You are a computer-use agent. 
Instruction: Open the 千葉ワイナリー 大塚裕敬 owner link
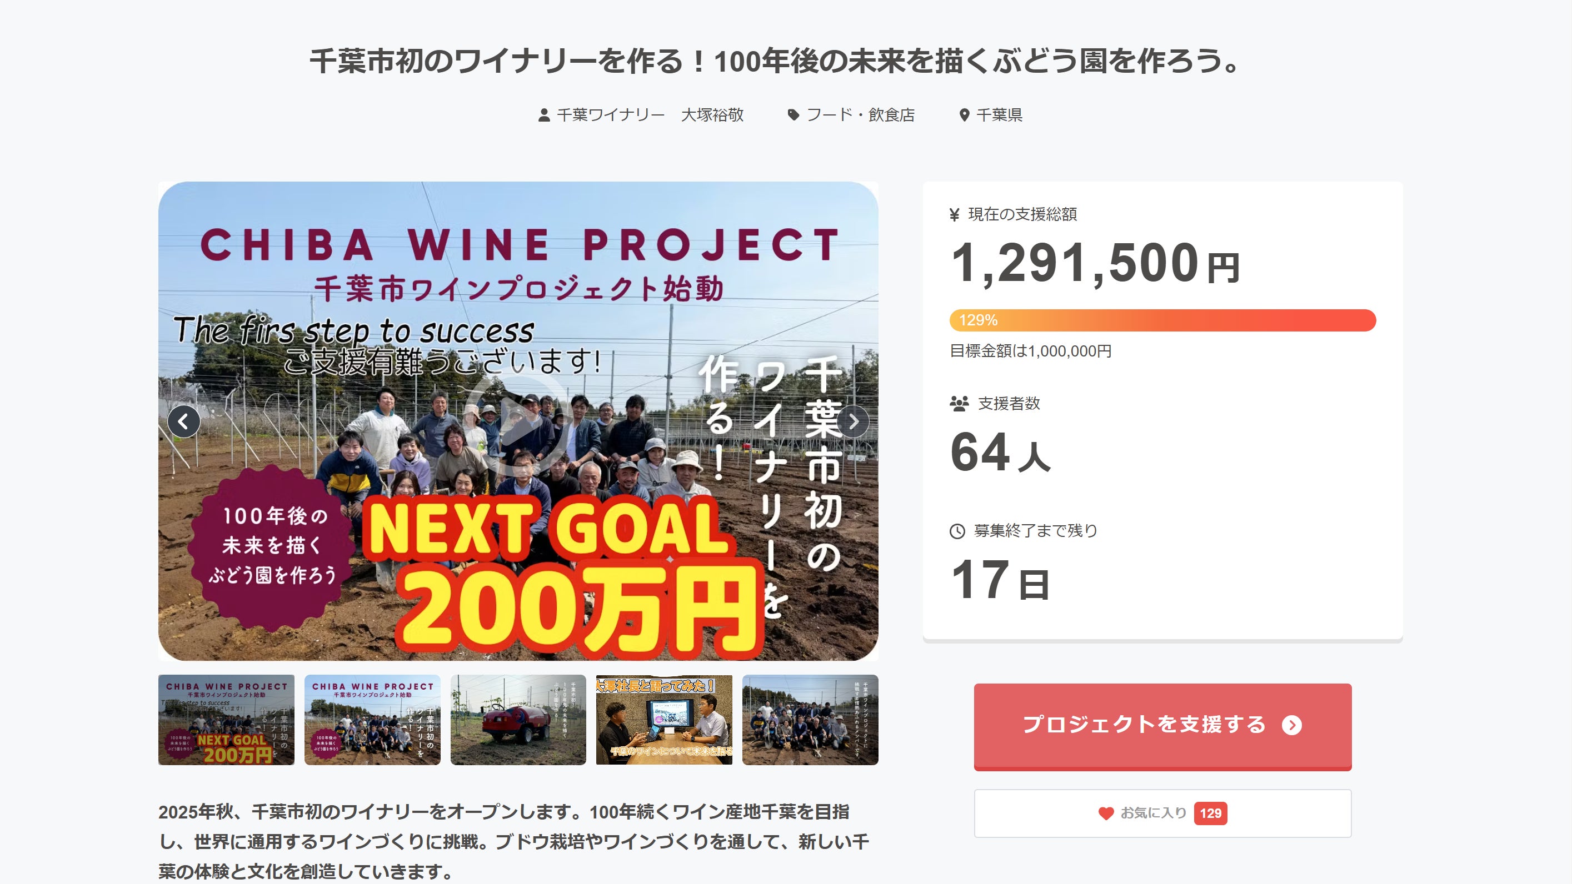650,115
